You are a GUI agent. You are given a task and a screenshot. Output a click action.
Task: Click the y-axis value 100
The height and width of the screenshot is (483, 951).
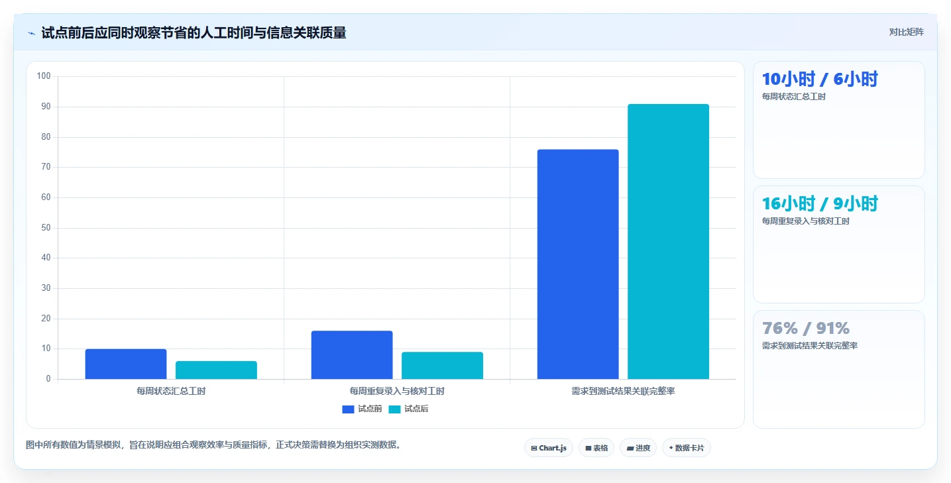point(44,76)
